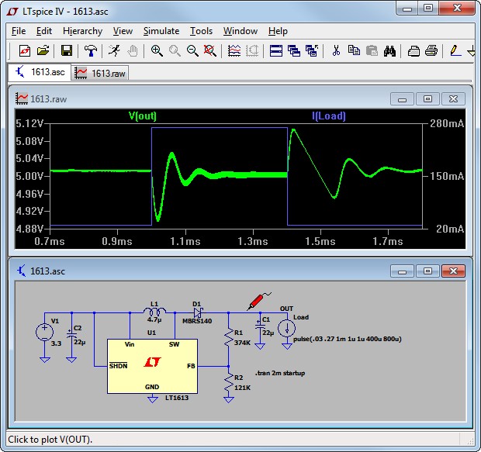Zoom in using the magnifier plus icon
481x452 pixels.
pos(157,50)
